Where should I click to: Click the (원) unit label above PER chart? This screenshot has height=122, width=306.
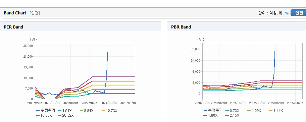[33, 40]
